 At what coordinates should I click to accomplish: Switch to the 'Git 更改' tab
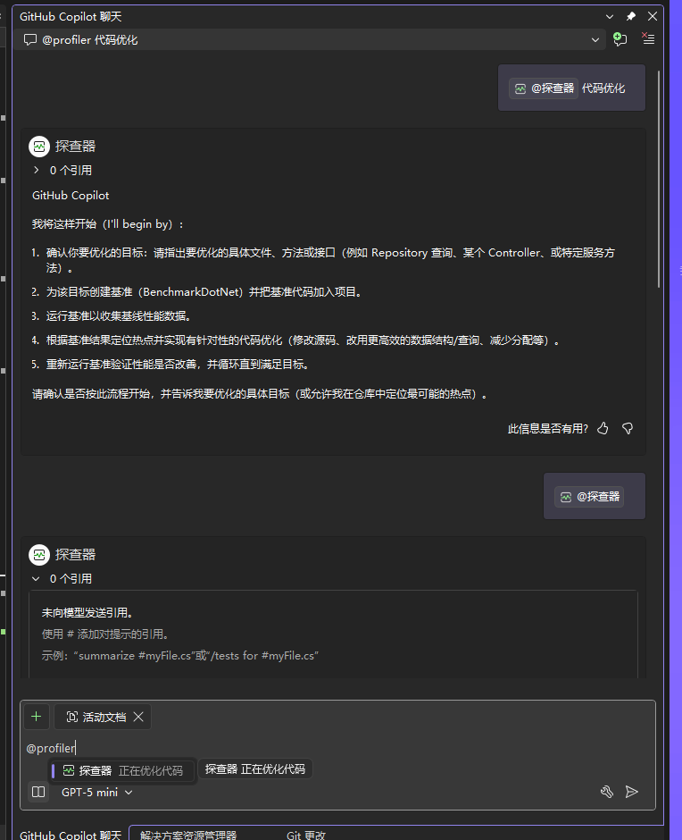305,835
